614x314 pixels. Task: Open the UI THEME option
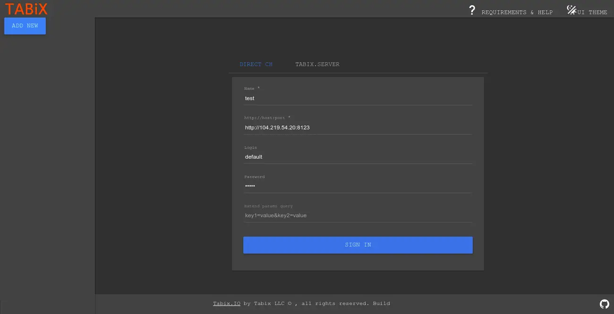[592, 12]
